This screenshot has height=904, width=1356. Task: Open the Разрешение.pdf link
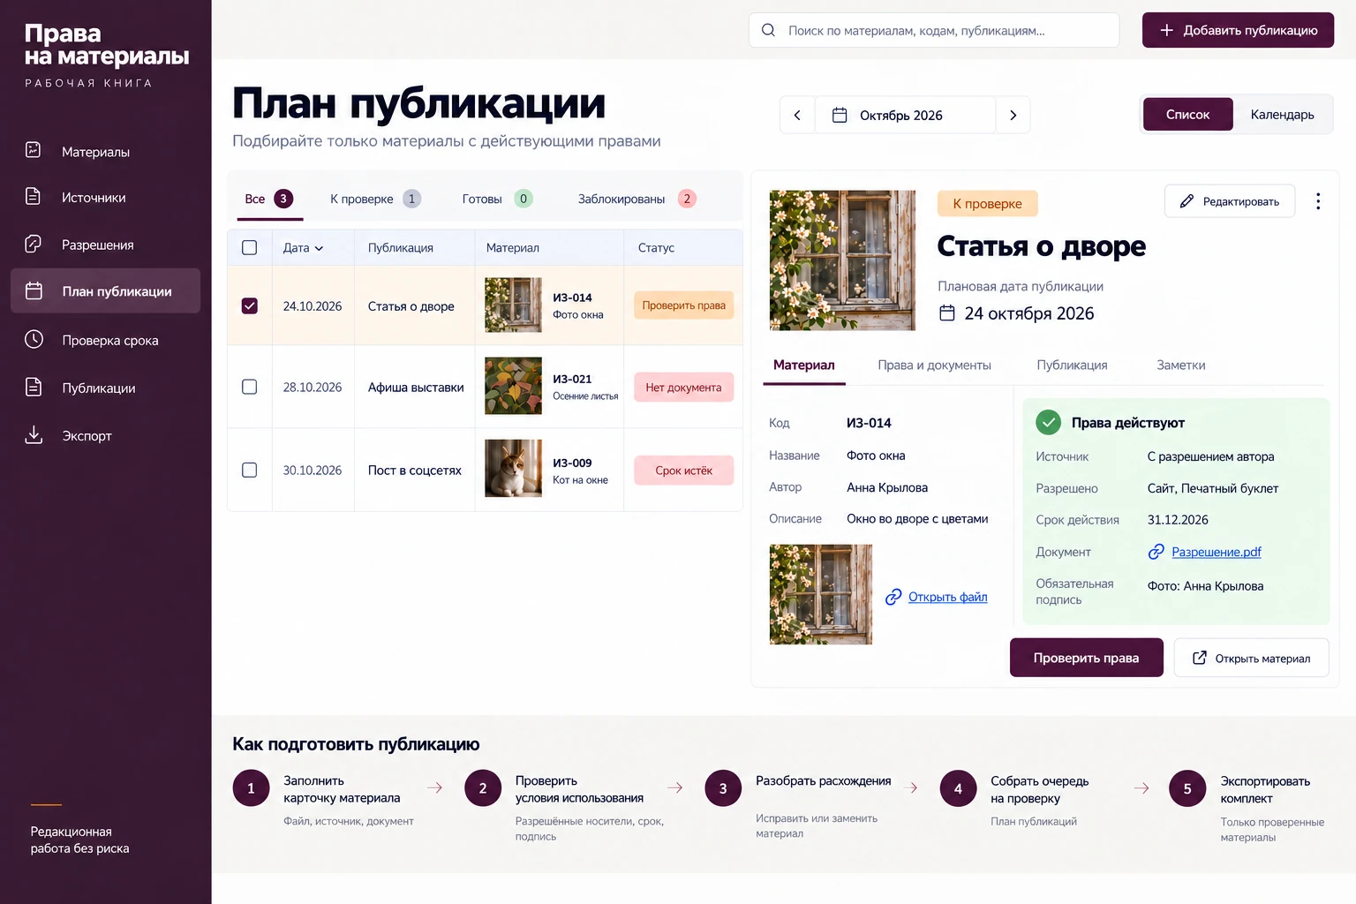click(1217, 552)
